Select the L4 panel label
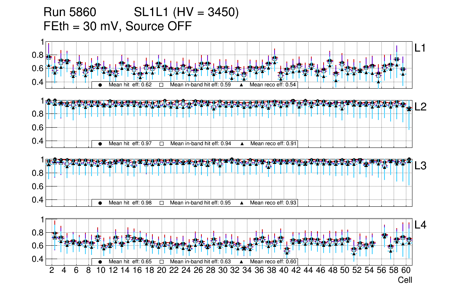This screenshot has width=458, height=295. (x=421, y=225)
